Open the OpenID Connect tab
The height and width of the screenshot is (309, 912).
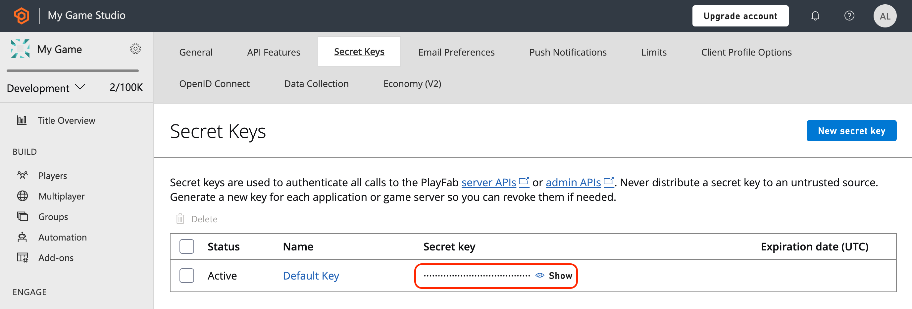click(x=215, y=83)
